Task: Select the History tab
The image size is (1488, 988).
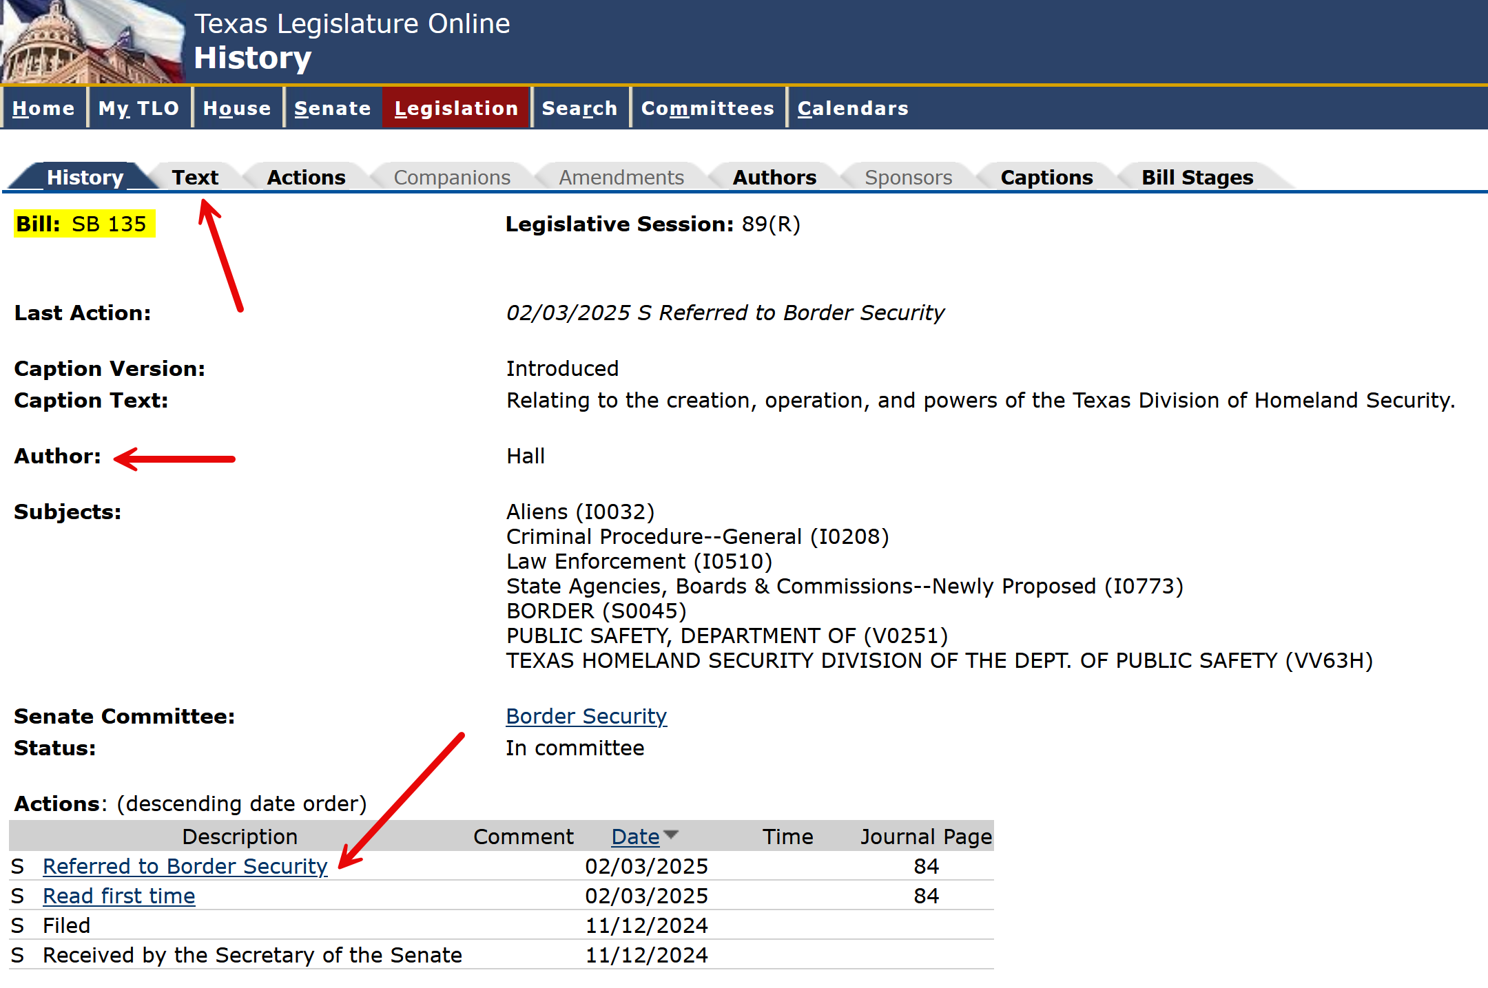Action: (x=85, y=177)
